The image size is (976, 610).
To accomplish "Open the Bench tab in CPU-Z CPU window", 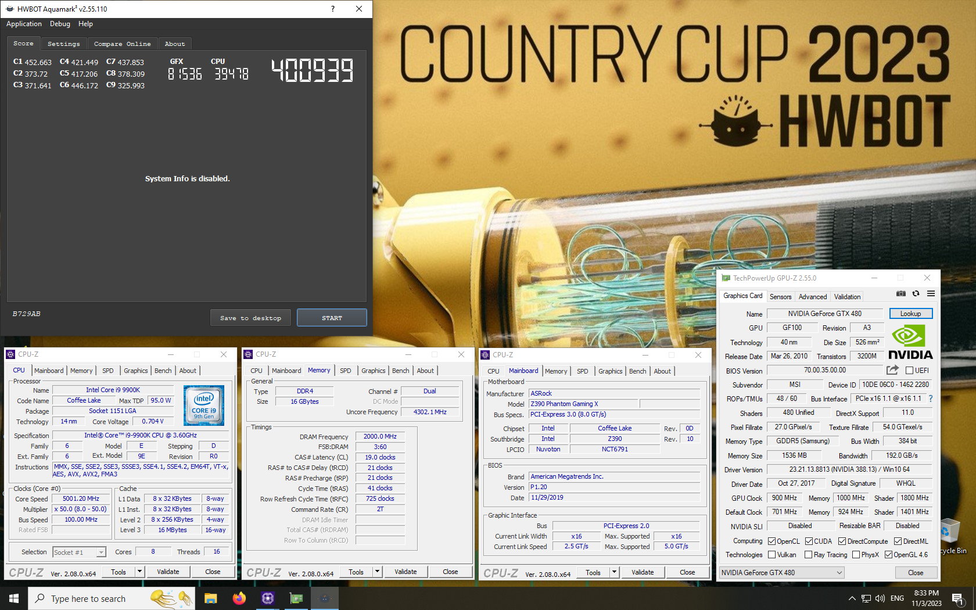I will (x=163, y=371).
